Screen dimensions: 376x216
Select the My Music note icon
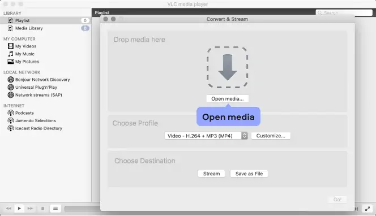pos(11,54)
